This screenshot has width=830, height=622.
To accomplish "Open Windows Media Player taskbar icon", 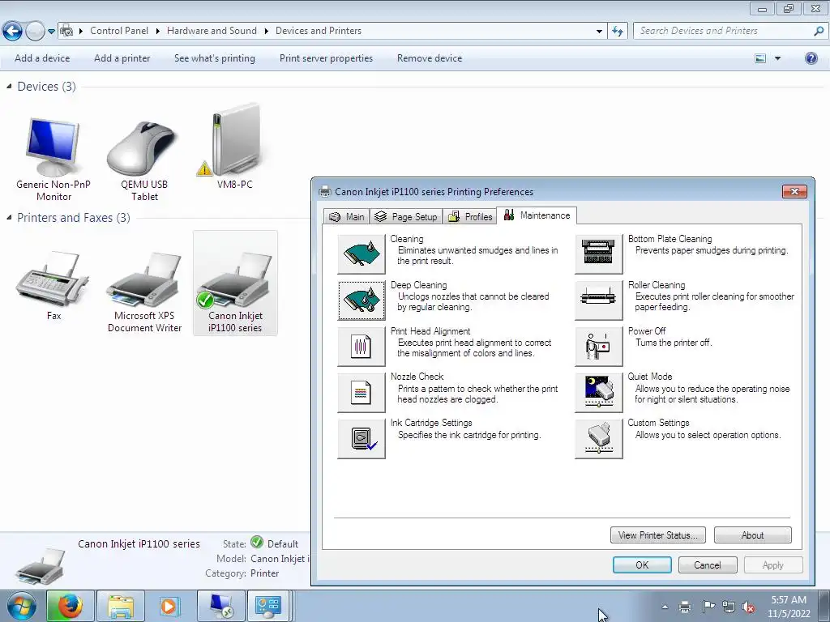I will [169, 606].
